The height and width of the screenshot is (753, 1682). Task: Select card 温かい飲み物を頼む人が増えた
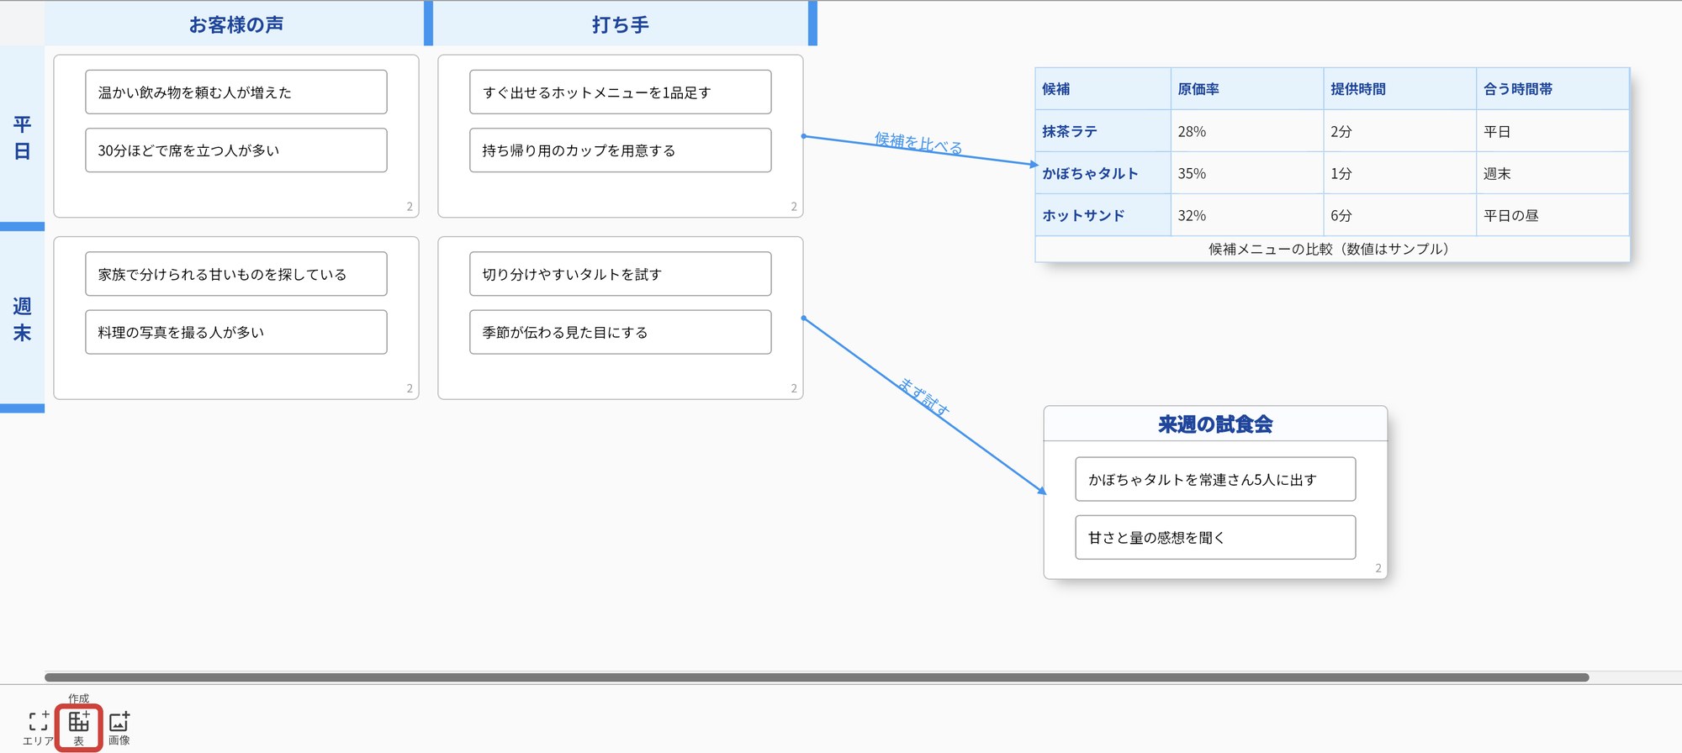tap(236, 92)
